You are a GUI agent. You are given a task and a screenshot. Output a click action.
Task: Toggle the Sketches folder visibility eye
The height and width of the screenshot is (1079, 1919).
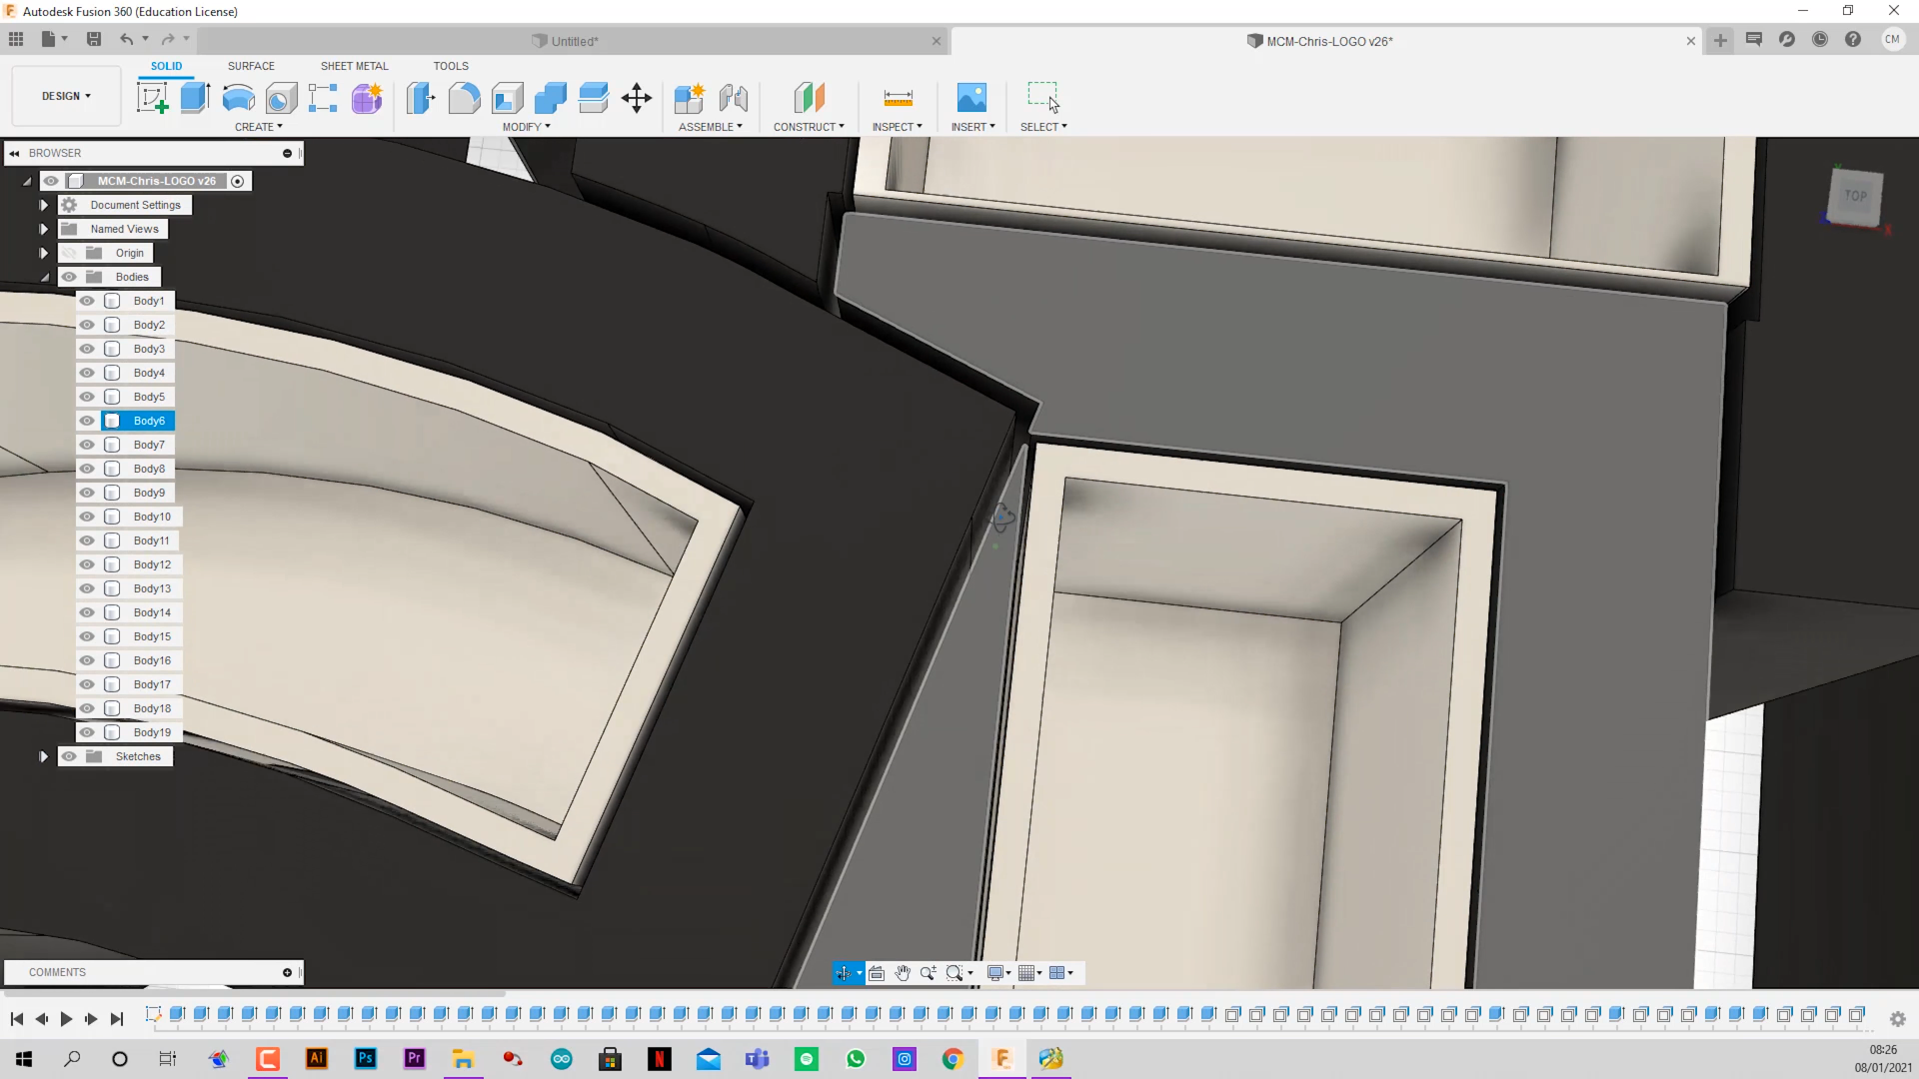pos(69,756)
